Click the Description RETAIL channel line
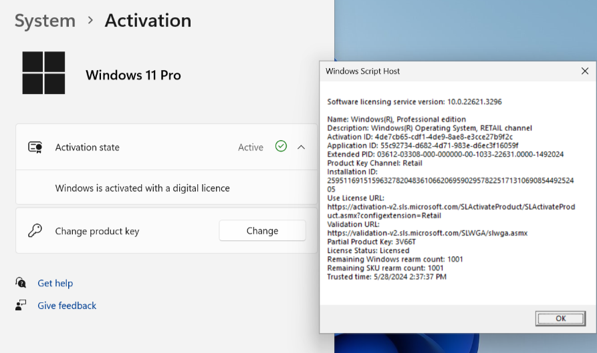 [x=429, y=128]
